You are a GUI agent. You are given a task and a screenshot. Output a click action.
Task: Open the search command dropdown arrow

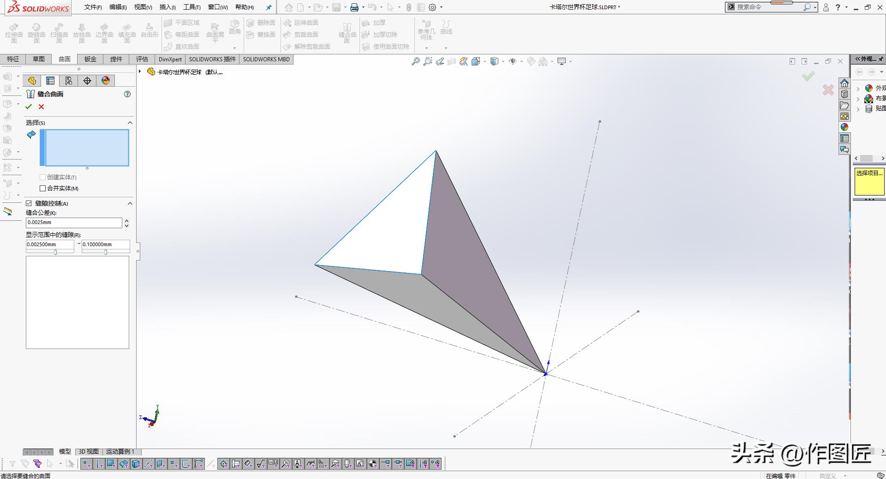click(x=815, y=7)
